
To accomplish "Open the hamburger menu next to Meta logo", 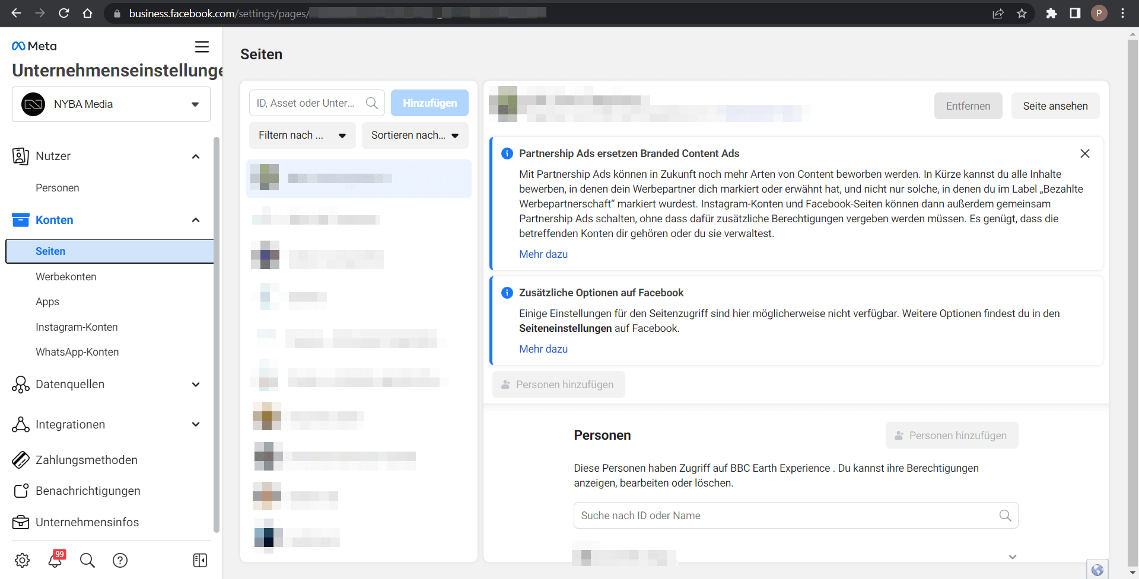I will click(x=202, y=46).
